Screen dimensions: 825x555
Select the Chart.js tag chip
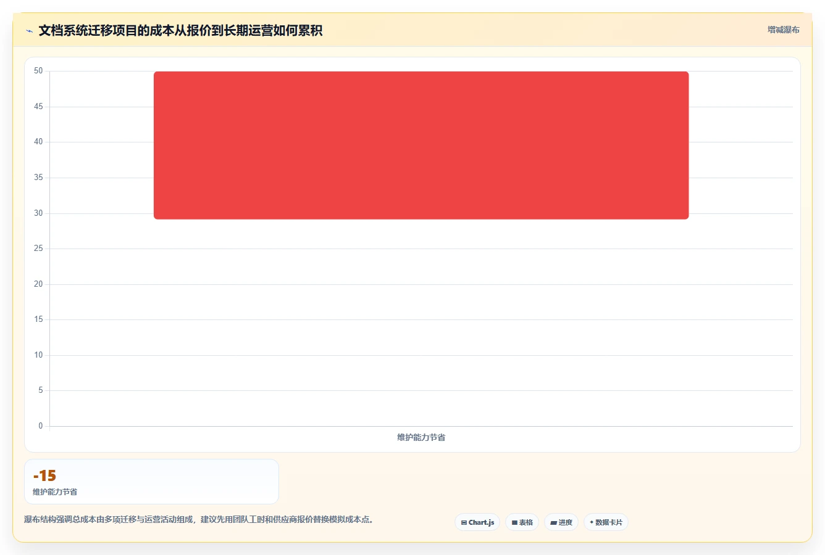point(477,522)
